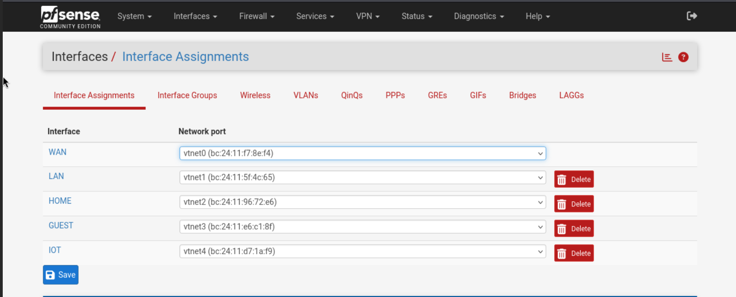Screen dimensions: 736x297
Task: Switch to the VLANs tab
Action: tap(306, 96)
